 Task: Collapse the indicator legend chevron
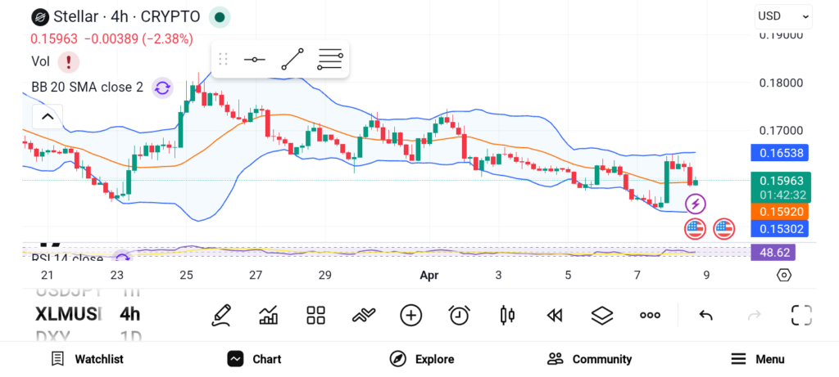click(x=48, y=117)
